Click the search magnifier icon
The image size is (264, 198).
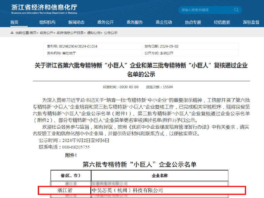point(236,10)
